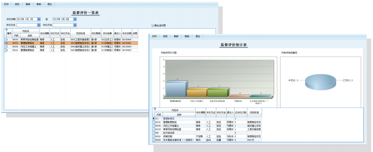The image size is (373, 152).
Task: Toggle the 最合适列宽 checkbox
Action: point(153,25)
